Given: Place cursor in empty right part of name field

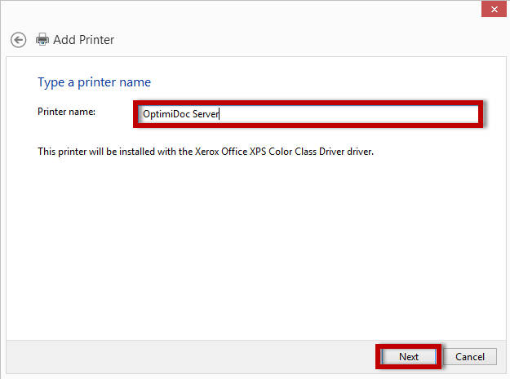Looking at the screenshot, I should [x=367, y=114].
